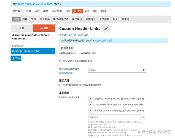The image size is (175, 138).
Task: Open 表情符号 emoji sub-tab
Action: point(90,19)
